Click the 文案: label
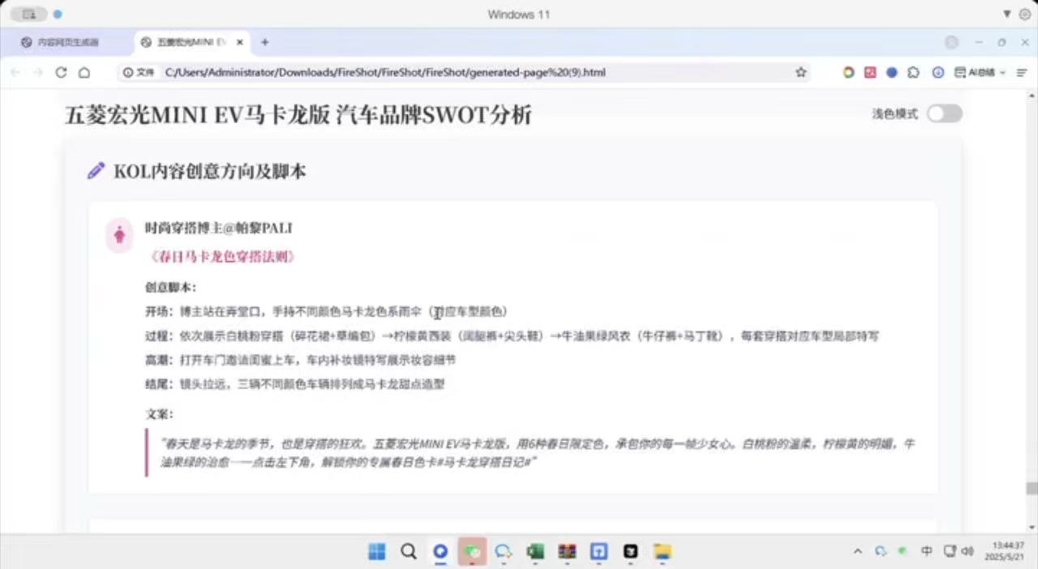This screenshot has width=1038, height=569. coord(159,414)
